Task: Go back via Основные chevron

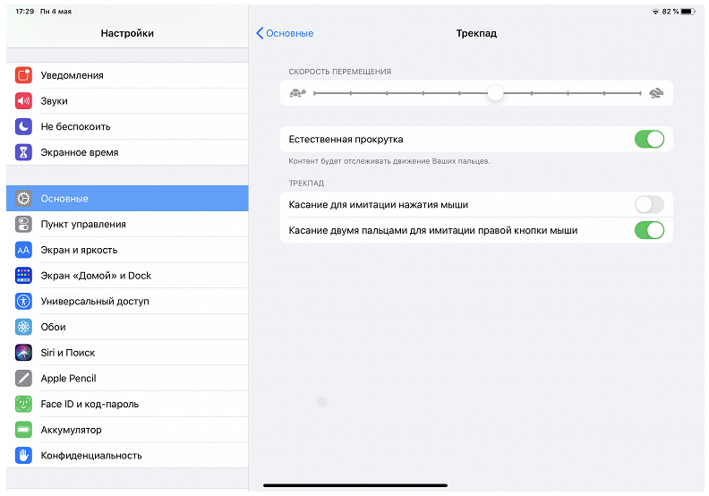Action: click(285, 33)
